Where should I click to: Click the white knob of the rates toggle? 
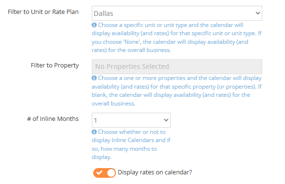pyautogui.click(x=111, y=173)
